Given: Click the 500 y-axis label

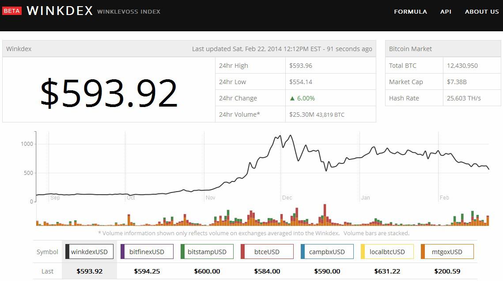Looking at the screenshot, I should (28, 173).
